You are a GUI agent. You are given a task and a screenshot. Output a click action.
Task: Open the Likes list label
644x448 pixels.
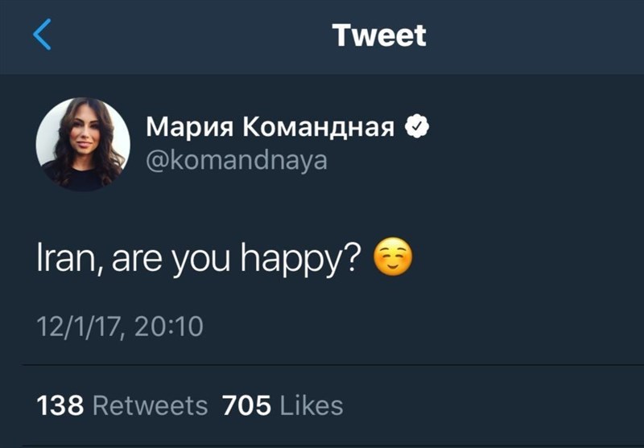click(x=311, y=405)
